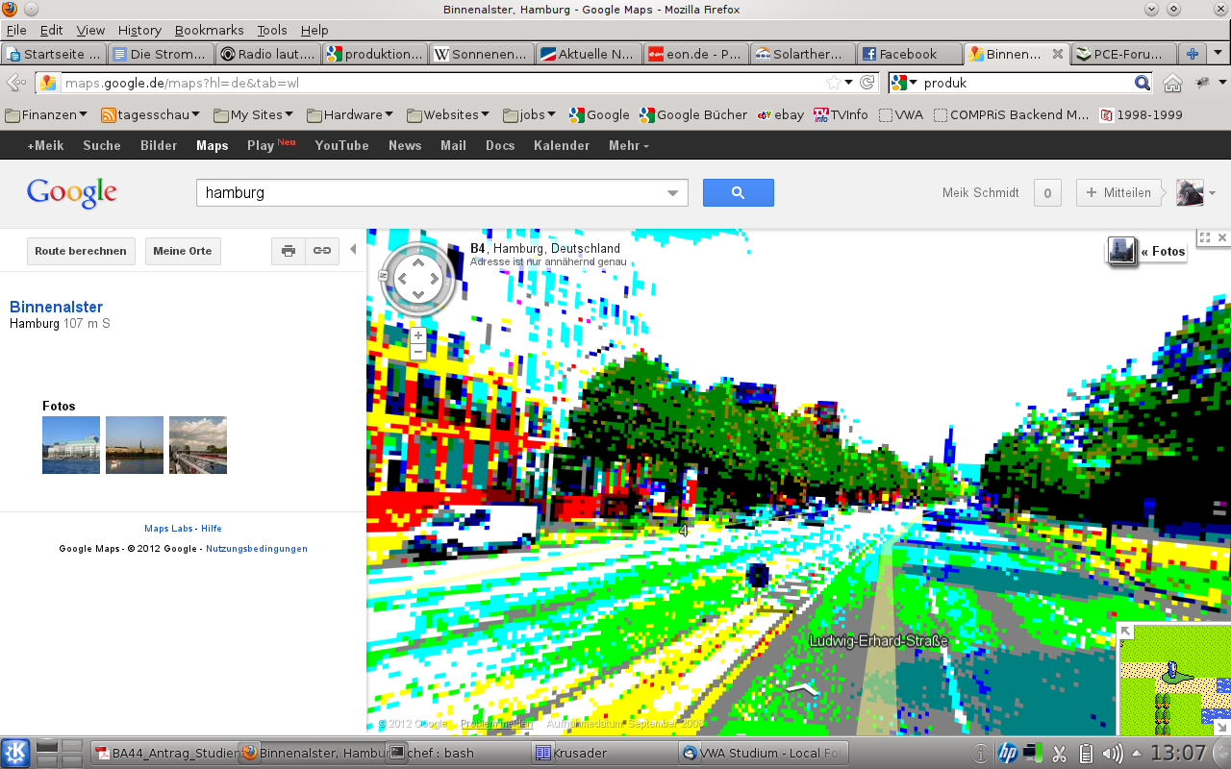The image size is (1231, 769).
Task: Switch to the Facebook tab
Action: tap(907, 54)
